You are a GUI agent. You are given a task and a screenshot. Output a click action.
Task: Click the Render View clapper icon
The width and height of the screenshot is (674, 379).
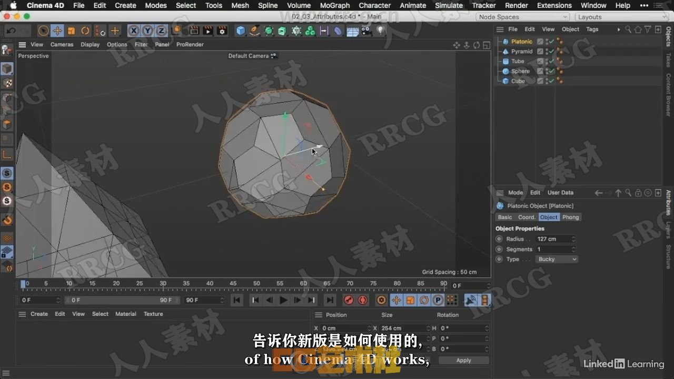tap(194, 31)
